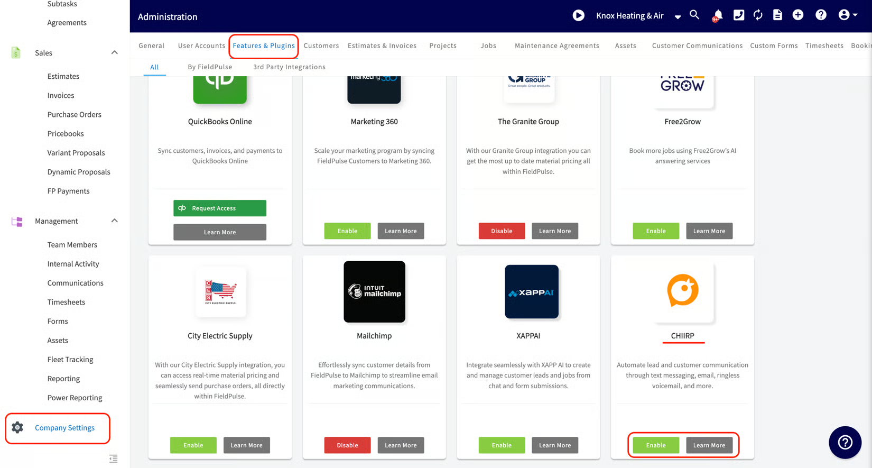Image resolution: width=872 pixels, height=468 pixels.
Task: Open the Estimates & Invoices tab
Action: point(382,45)
